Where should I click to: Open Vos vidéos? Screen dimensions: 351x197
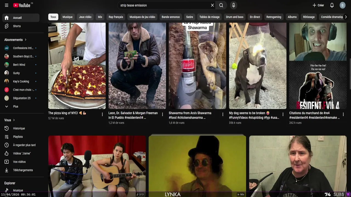point(21,162)
